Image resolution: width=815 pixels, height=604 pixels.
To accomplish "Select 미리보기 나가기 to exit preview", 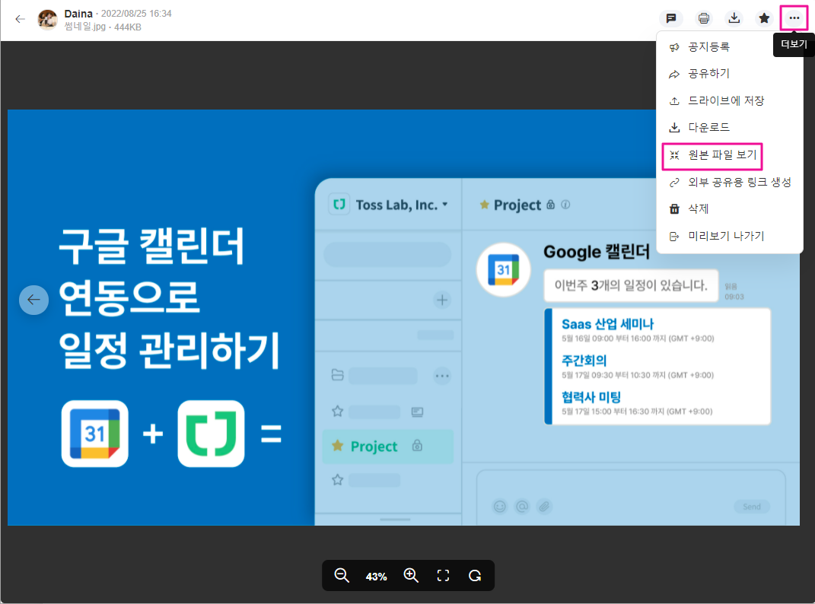I will coord(730,236).
